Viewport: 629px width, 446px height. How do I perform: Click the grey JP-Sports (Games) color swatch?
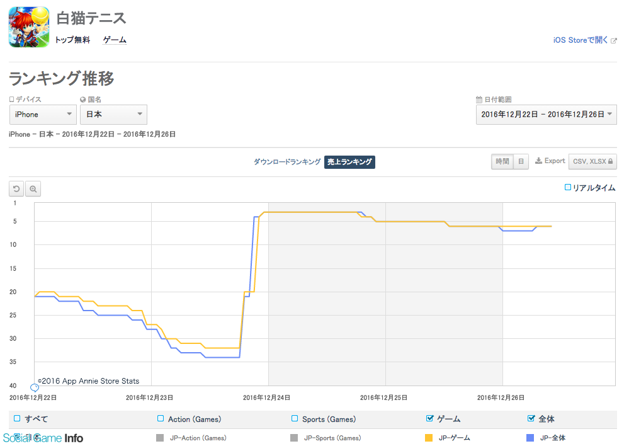point(294,438)
